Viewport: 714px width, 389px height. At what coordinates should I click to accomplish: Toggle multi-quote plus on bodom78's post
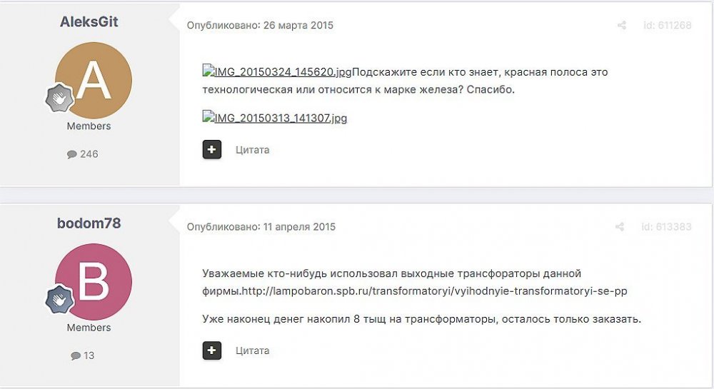pyautogui.click(x=212, y=350)
